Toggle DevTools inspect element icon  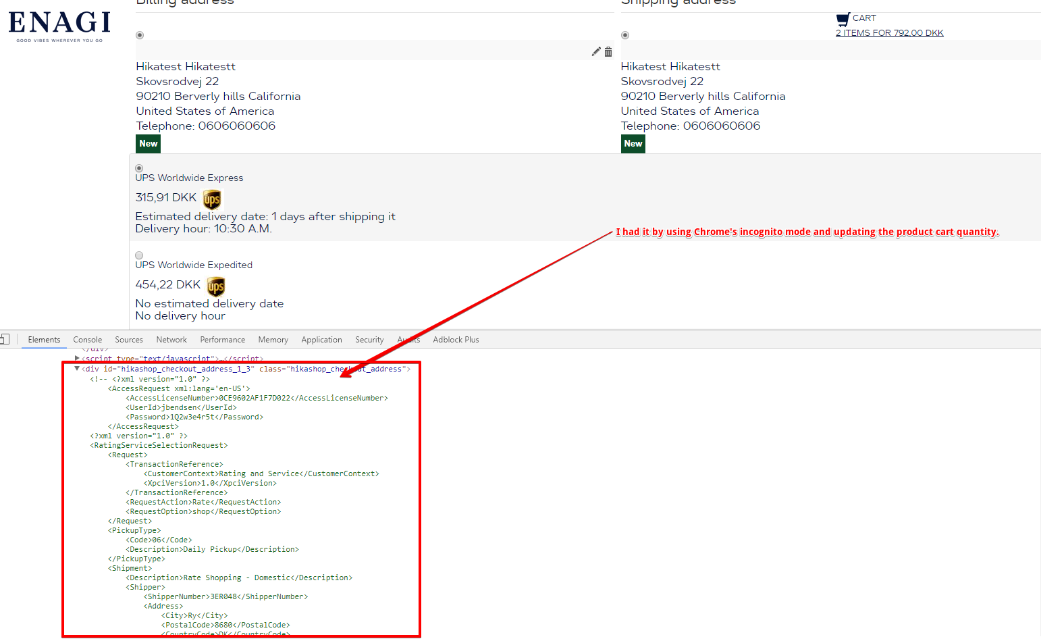5,339
